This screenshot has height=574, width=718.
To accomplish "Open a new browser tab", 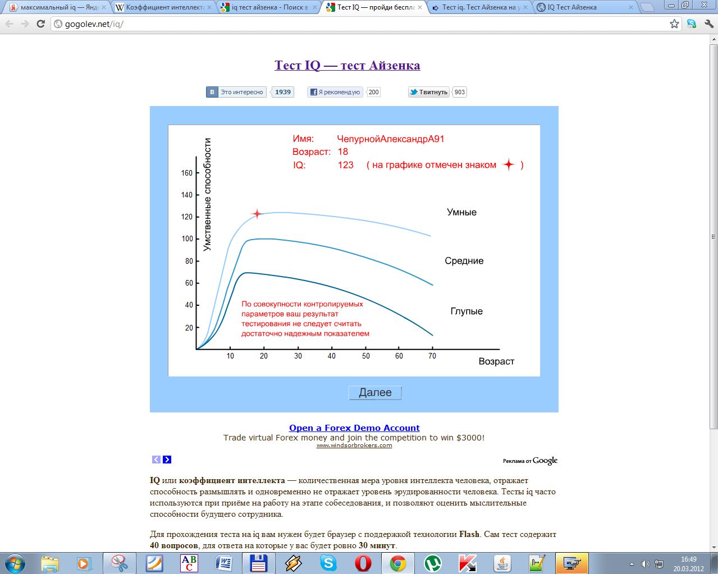I will (647, 7).
